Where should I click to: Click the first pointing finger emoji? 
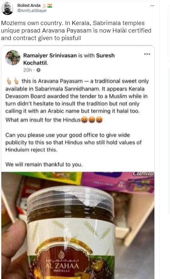[x=9, y=81]
